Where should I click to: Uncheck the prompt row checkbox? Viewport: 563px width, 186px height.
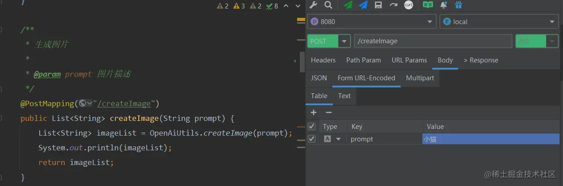click(312, 139)
